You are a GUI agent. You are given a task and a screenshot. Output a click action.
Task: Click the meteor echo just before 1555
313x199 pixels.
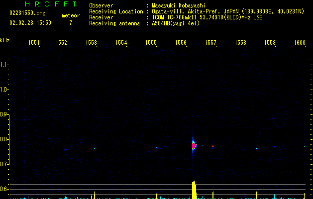click(156, 148)
